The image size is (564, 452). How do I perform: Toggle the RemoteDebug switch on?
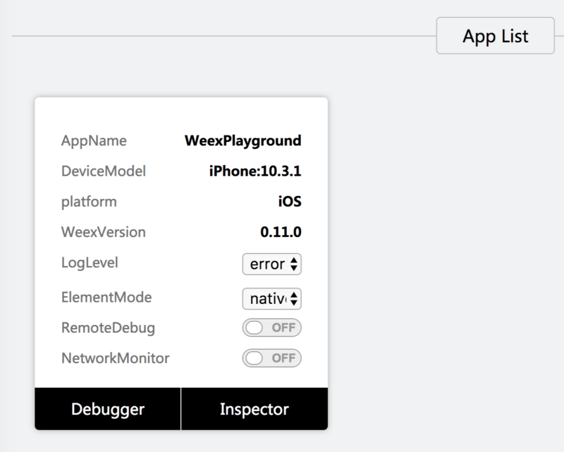[272, 327]
